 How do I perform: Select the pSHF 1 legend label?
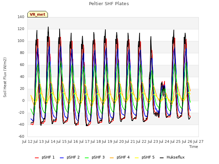(x=48, y=157)
